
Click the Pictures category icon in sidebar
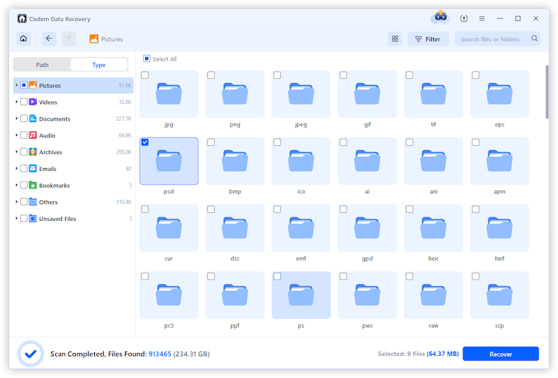click(33, 85)
